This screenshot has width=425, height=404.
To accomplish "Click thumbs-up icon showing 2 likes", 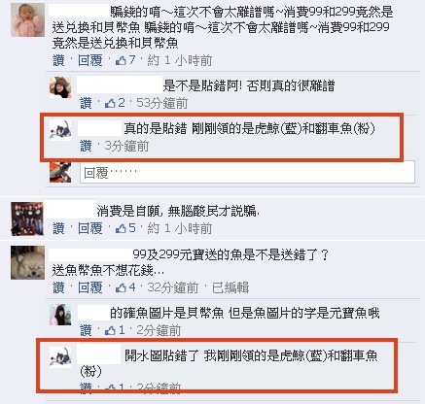I will tap(110, 103).
